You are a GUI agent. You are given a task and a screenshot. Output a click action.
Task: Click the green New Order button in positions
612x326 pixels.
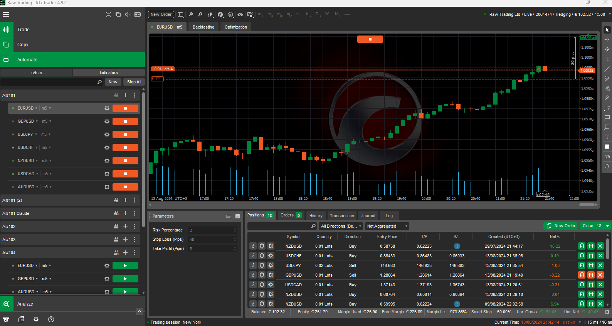pos(560,226)
